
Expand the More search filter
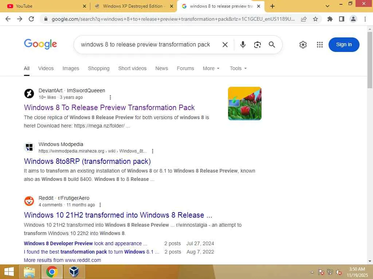[211, 68]
